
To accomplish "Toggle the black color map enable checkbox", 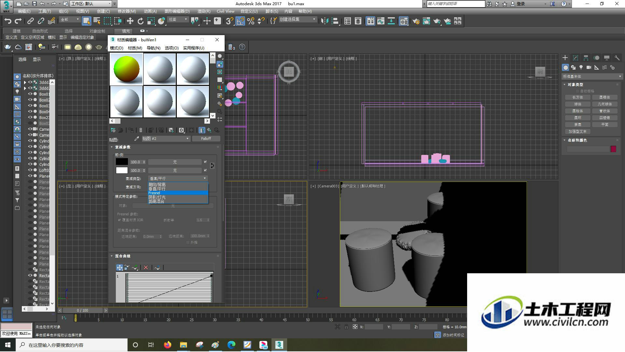I will [x=205, y=162].
